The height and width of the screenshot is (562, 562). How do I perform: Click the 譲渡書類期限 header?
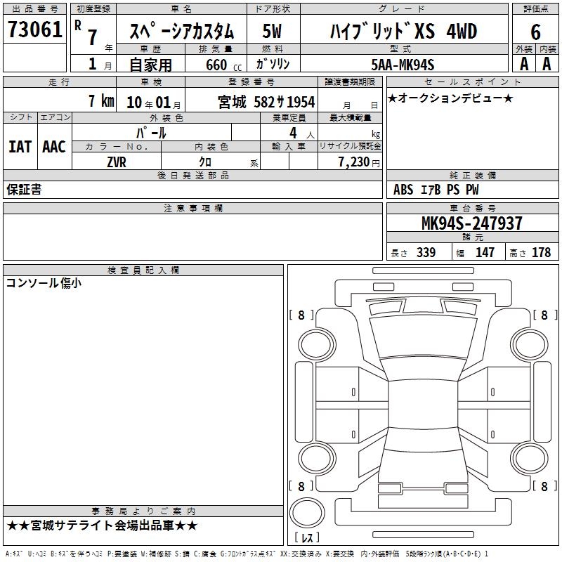click(350, 82)
